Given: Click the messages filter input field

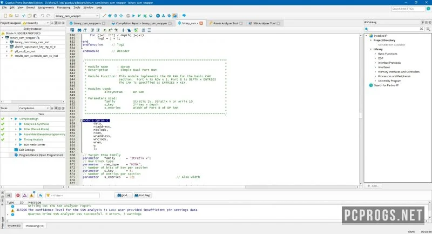Looking at the screenshot, I should (x=72, y=196).
